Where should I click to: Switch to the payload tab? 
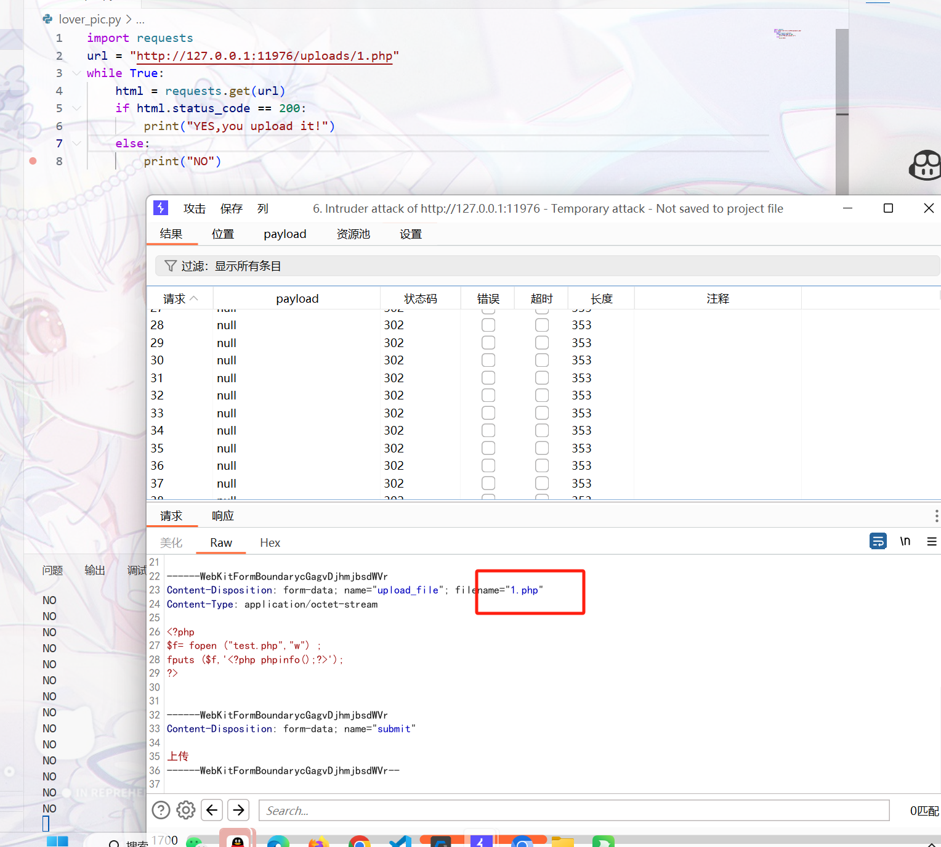(285, 234)
